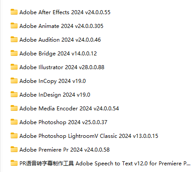
Task: Click the Adobe Photoshop 2024 v25.0.0.37 label
Action: point(63,122)
